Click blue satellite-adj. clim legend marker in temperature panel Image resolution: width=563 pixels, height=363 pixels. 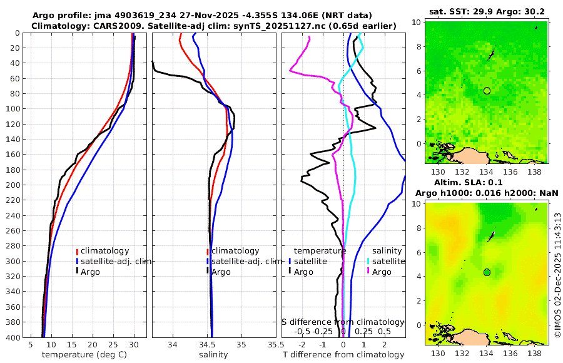coord(77,261)
